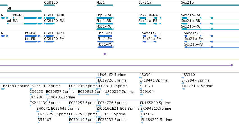
Task: Select the Sox21a gene label
Action: coord(145,3)
